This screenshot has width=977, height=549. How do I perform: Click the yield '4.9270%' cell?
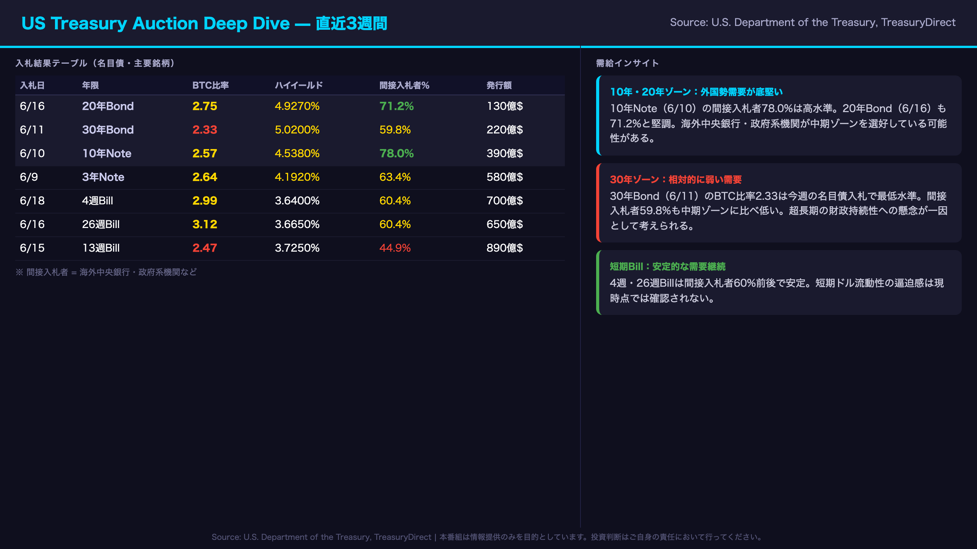297,106
